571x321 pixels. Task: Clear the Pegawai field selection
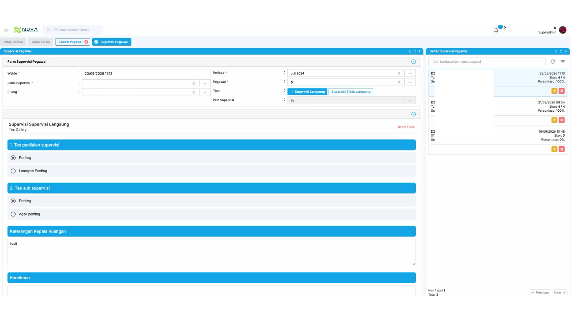399,82
